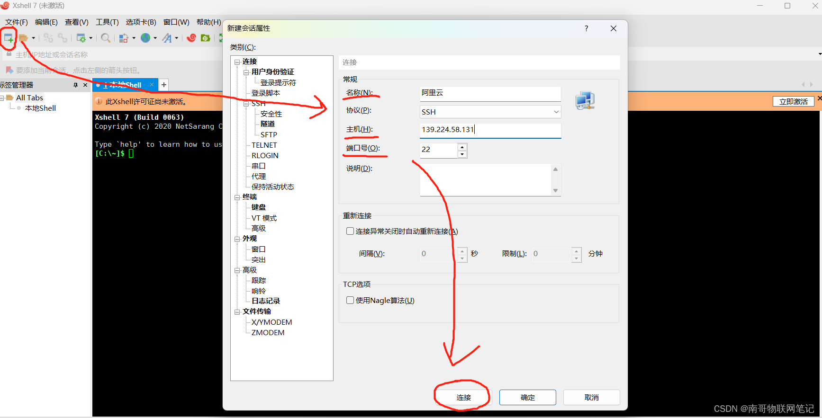The height and width of the screenshot is (418, 822).
Task: Click the 说明 description text area
Action: pos(486,180)
